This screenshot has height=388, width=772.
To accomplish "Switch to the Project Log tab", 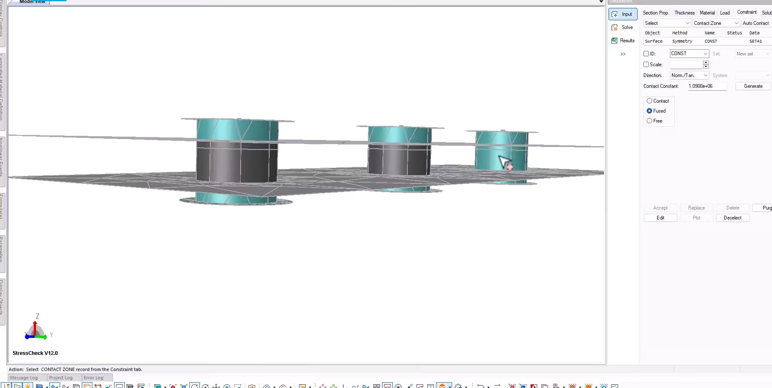I will coord(61,377).
